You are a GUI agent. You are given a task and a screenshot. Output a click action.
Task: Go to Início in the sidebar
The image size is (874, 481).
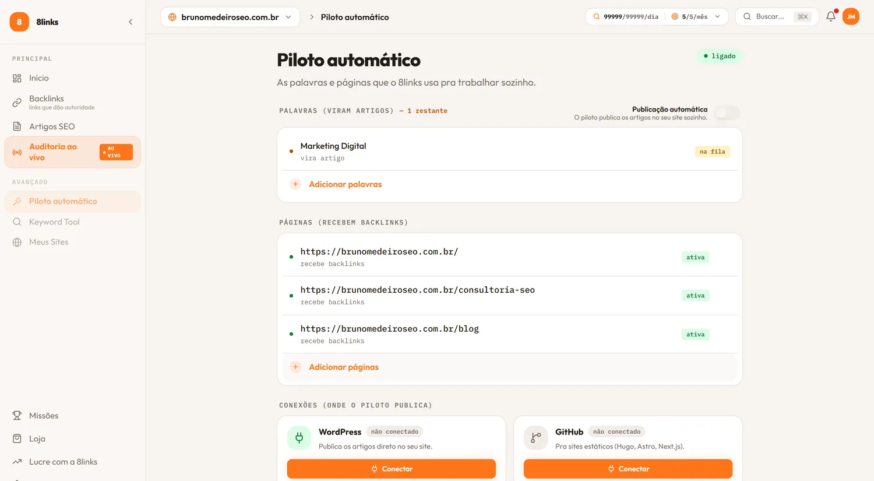point(72,78)
